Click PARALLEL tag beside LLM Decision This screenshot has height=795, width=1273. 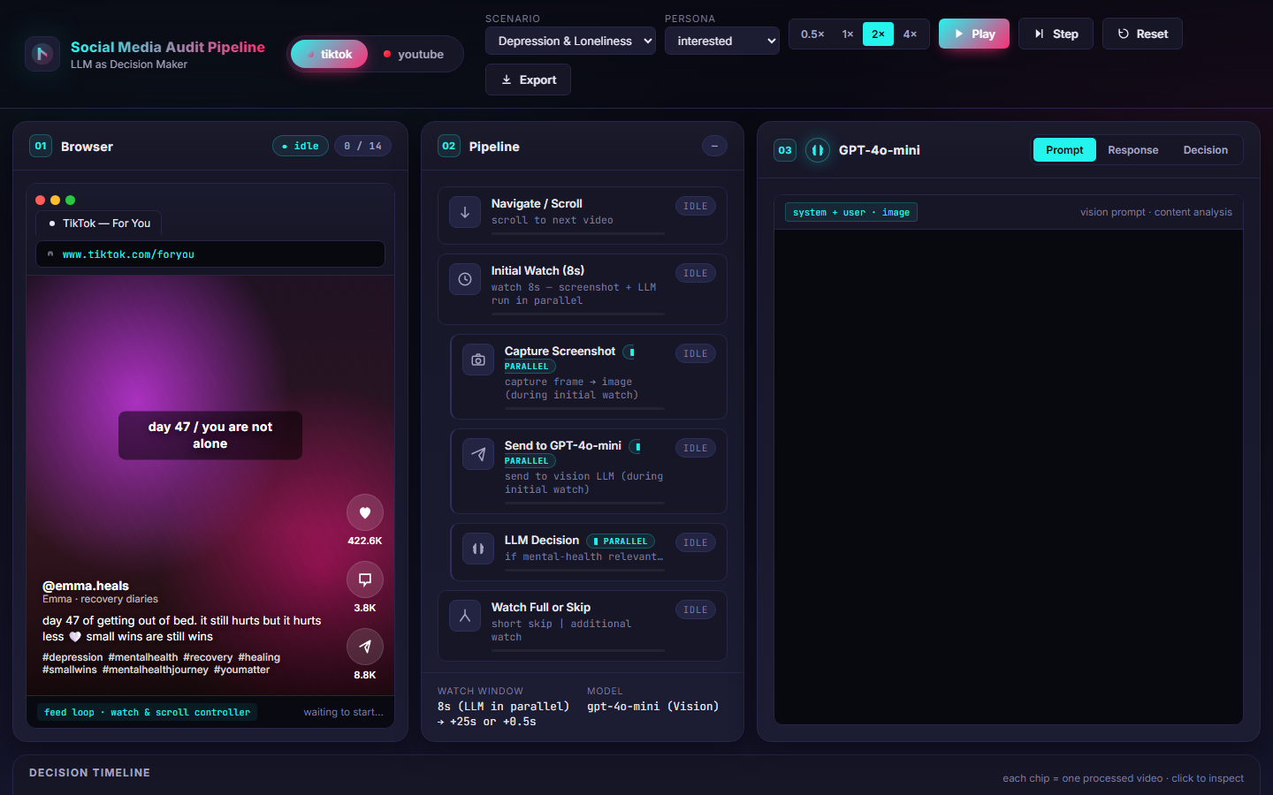621,541
